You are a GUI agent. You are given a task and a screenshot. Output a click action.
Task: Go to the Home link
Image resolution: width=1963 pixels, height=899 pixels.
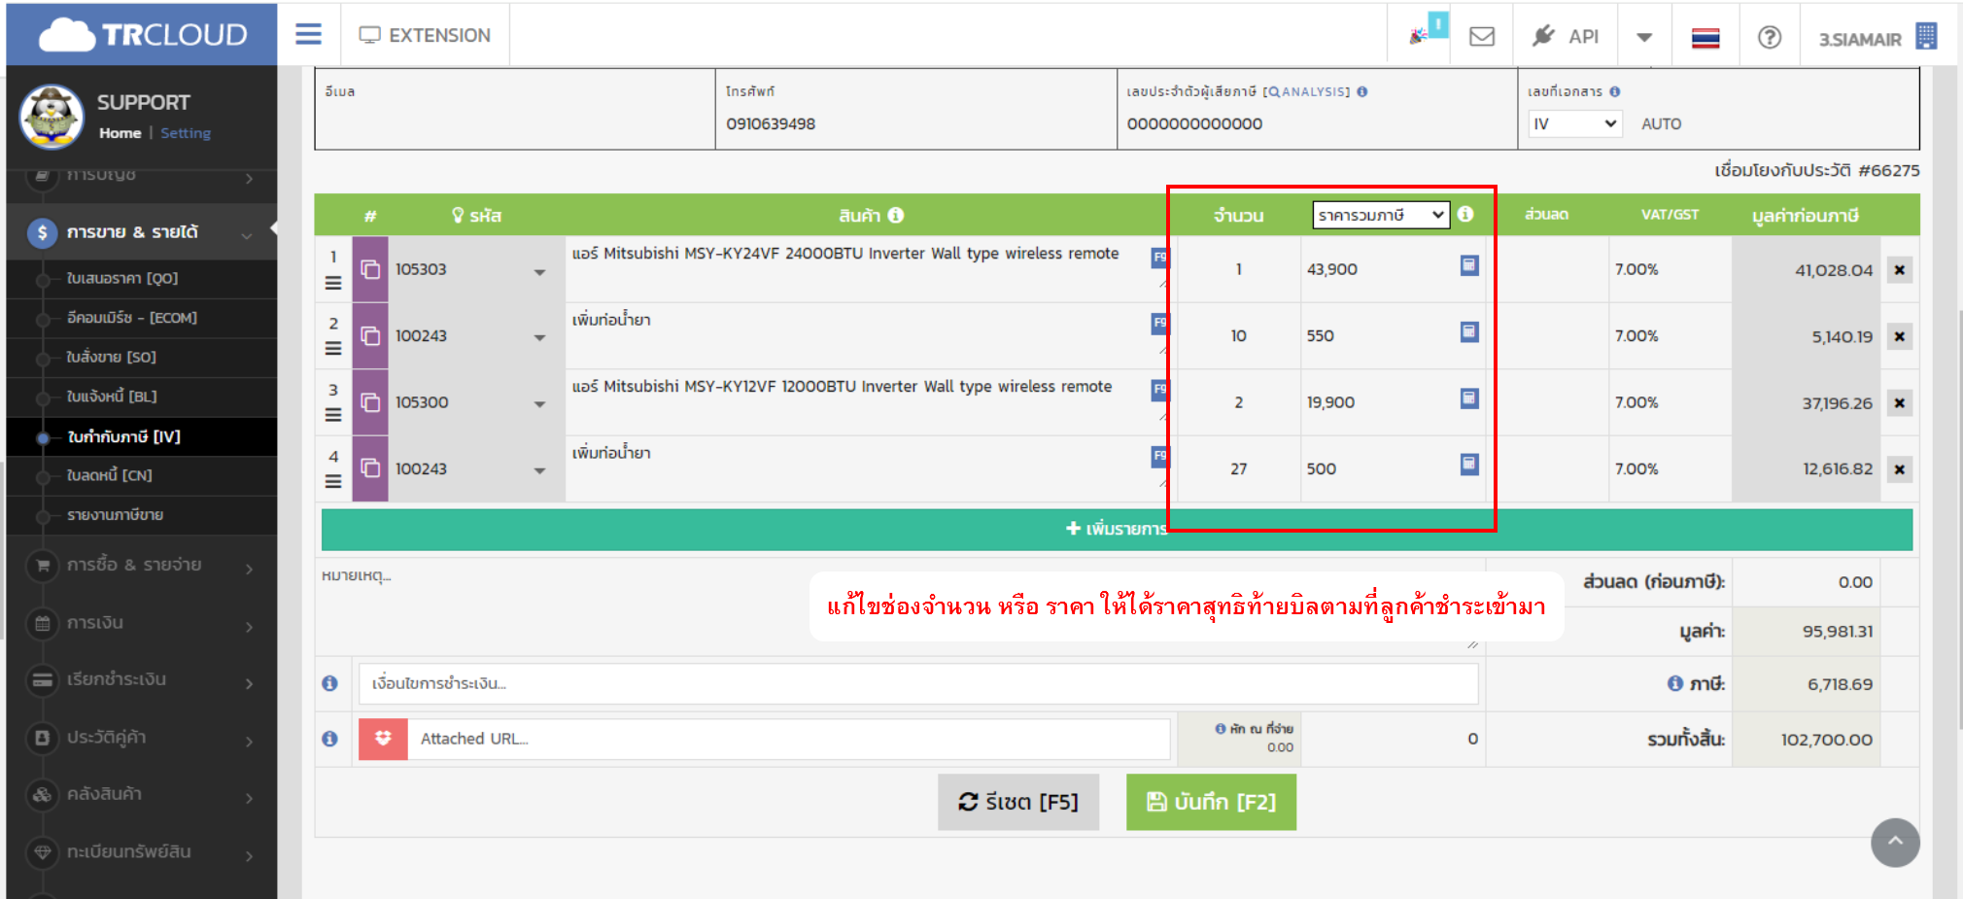[120, 133]
